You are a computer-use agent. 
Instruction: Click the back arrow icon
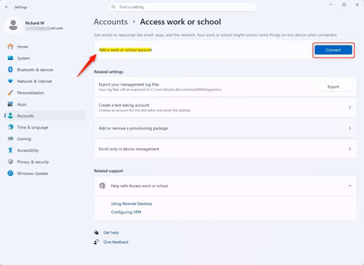coord(7,7)
